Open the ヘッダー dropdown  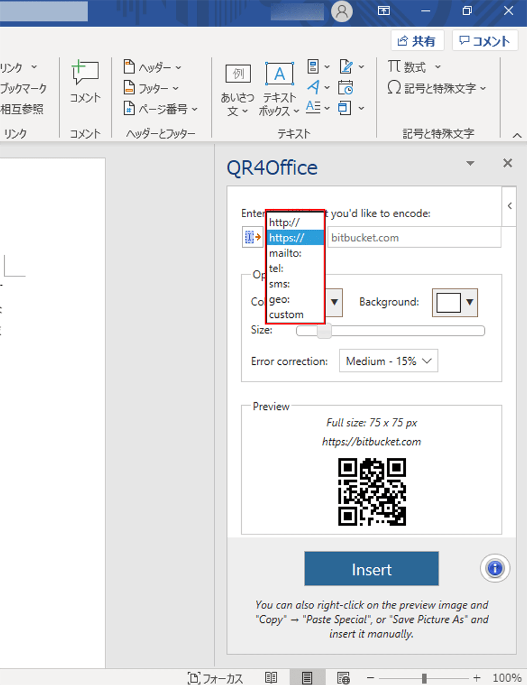click(152, 67)
